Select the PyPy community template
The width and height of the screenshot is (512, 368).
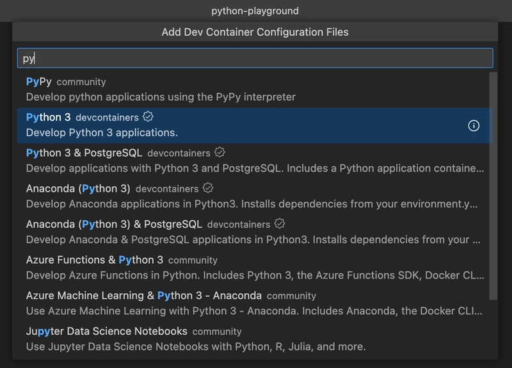point(39,82)
